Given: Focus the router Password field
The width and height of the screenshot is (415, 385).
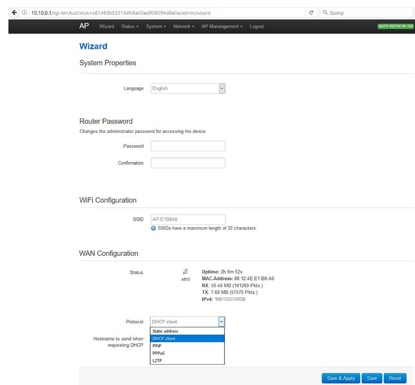Looking at the screenshot, I should point(188,146).
